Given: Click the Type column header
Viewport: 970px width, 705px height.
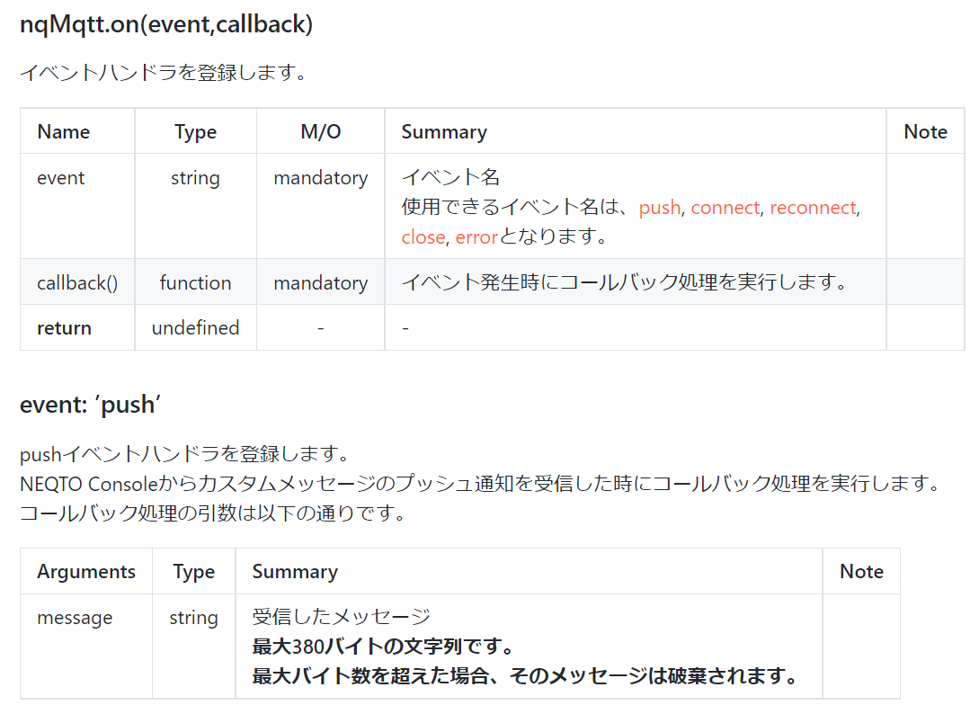Looking at the screenshot, I should click(195, 131).
